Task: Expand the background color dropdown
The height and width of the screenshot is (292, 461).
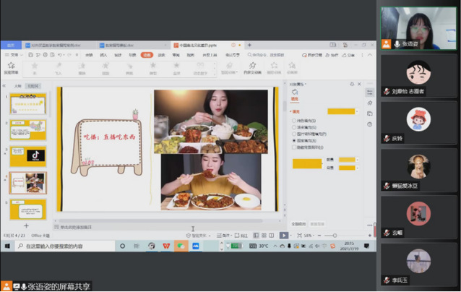Action: [356, 168]
